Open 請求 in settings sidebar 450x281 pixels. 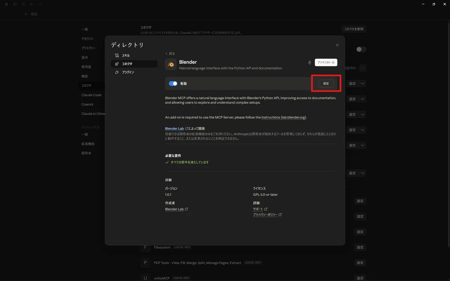[x=84, y=57]
